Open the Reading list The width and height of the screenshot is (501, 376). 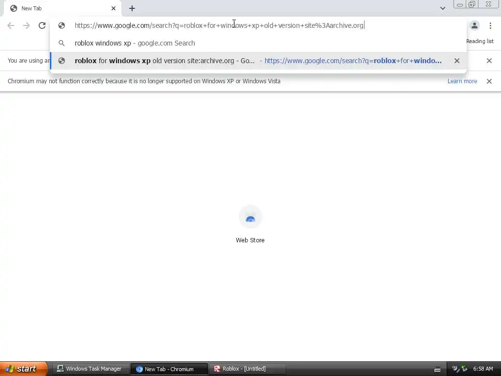click(479, 41)
